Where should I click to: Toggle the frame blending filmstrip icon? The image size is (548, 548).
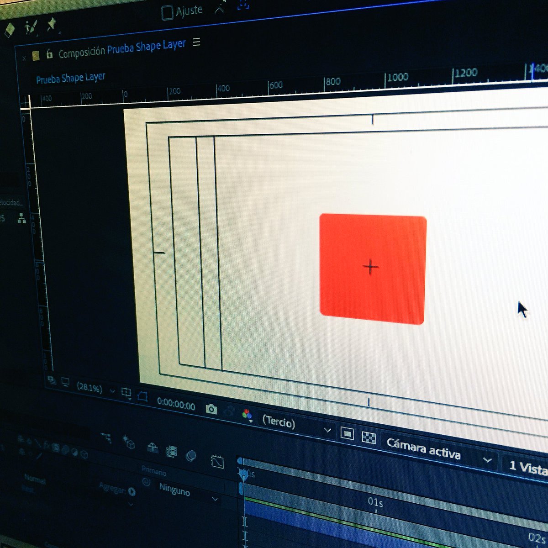pyautogui.click(x=172, y=452)
